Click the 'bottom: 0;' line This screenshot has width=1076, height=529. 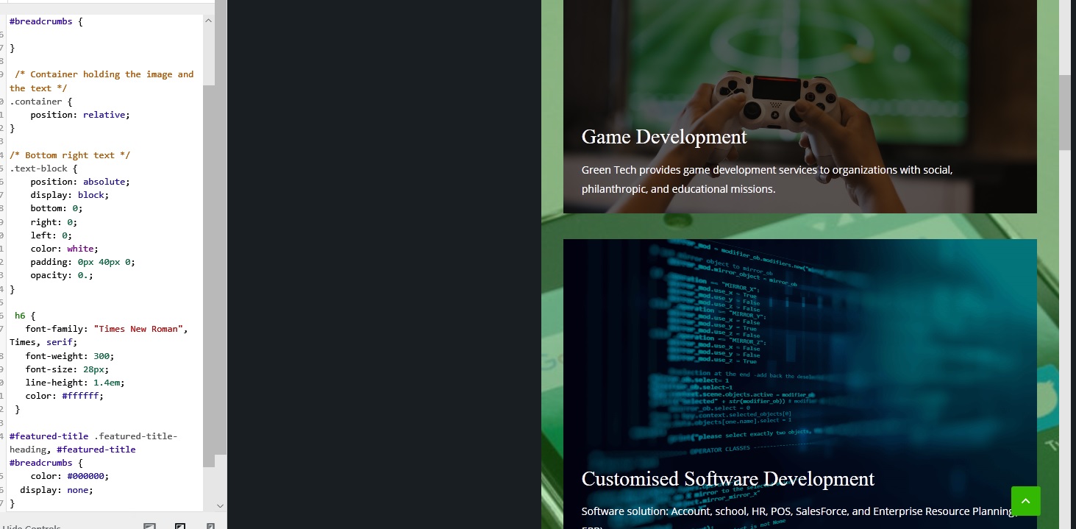pos(56,208)
